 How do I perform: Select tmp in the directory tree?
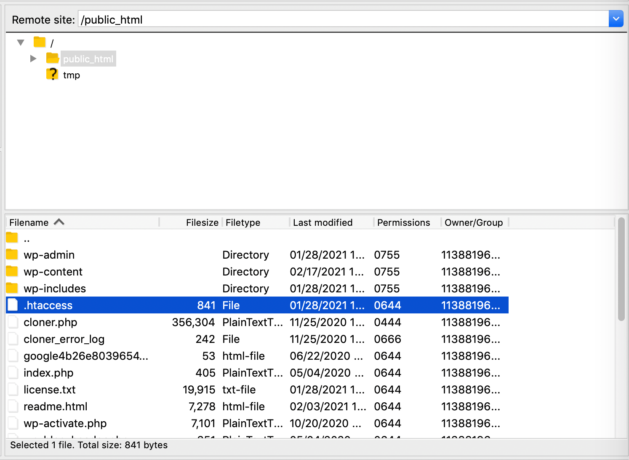[72, 75]
